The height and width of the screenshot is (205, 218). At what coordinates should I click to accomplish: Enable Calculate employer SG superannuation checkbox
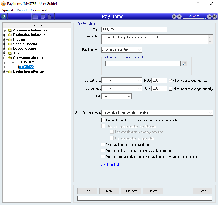103,120
